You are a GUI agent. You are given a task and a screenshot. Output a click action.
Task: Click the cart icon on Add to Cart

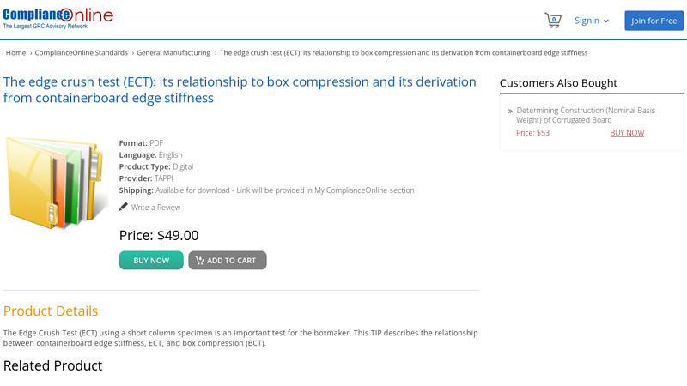pos(199,260)
